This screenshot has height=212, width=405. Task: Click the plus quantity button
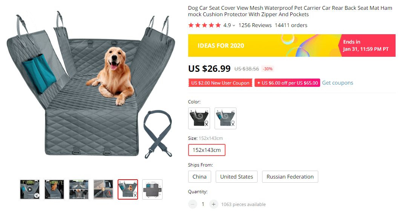pyautogui.click(x=213, y=204)
